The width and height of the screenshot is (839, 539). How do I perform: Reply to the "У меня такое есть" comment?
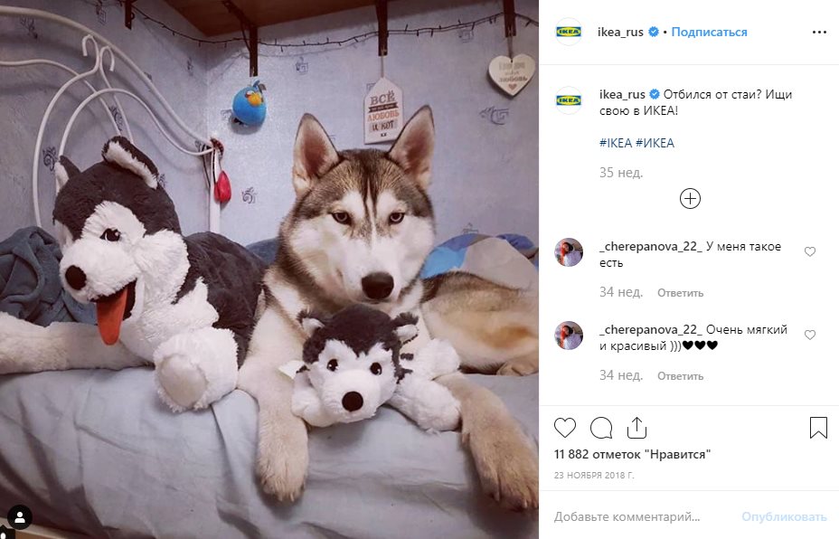(x=680, y=293)
